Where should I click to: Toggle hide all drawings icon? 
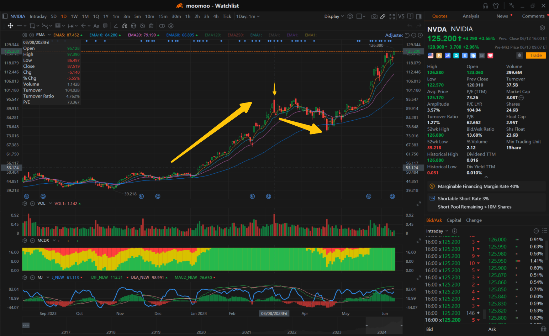[142, 26]
